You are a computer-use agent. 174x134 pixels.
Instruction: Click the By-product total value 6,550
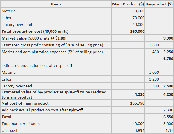(168, 117)
